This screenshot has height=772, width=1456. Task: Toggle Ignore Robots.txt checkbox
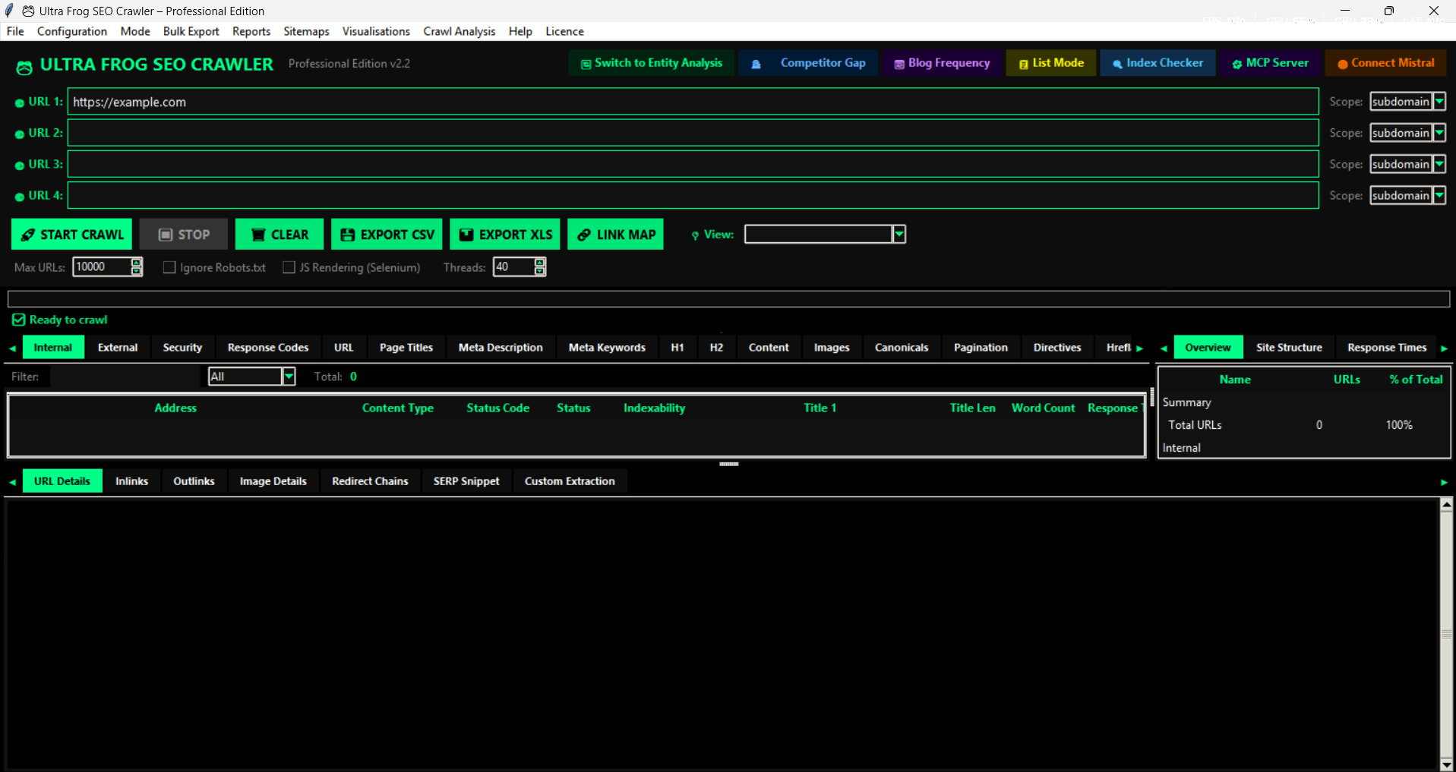tap(169, 267)
